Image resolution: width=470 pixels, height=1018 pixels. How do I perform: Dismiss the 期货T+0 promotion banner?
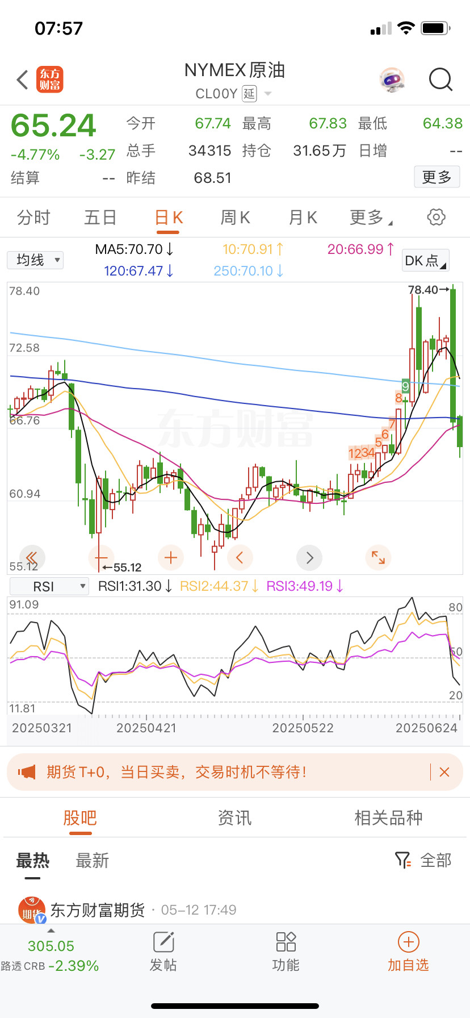[x=444, y=772]
